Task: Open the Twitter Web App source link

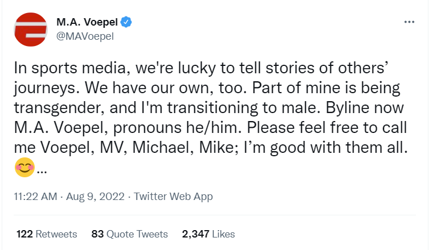Action: point(173,197)
